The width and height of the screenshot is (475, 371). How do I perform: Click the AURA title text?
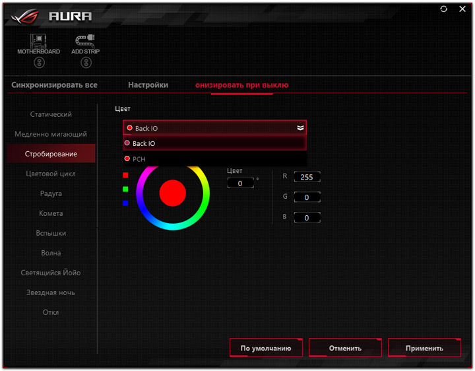(x=71, y=17)
